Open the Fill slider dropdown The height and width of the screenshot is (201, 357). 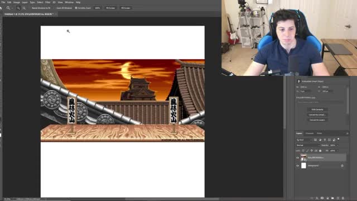pyautogui.click(x=337, y=151)
